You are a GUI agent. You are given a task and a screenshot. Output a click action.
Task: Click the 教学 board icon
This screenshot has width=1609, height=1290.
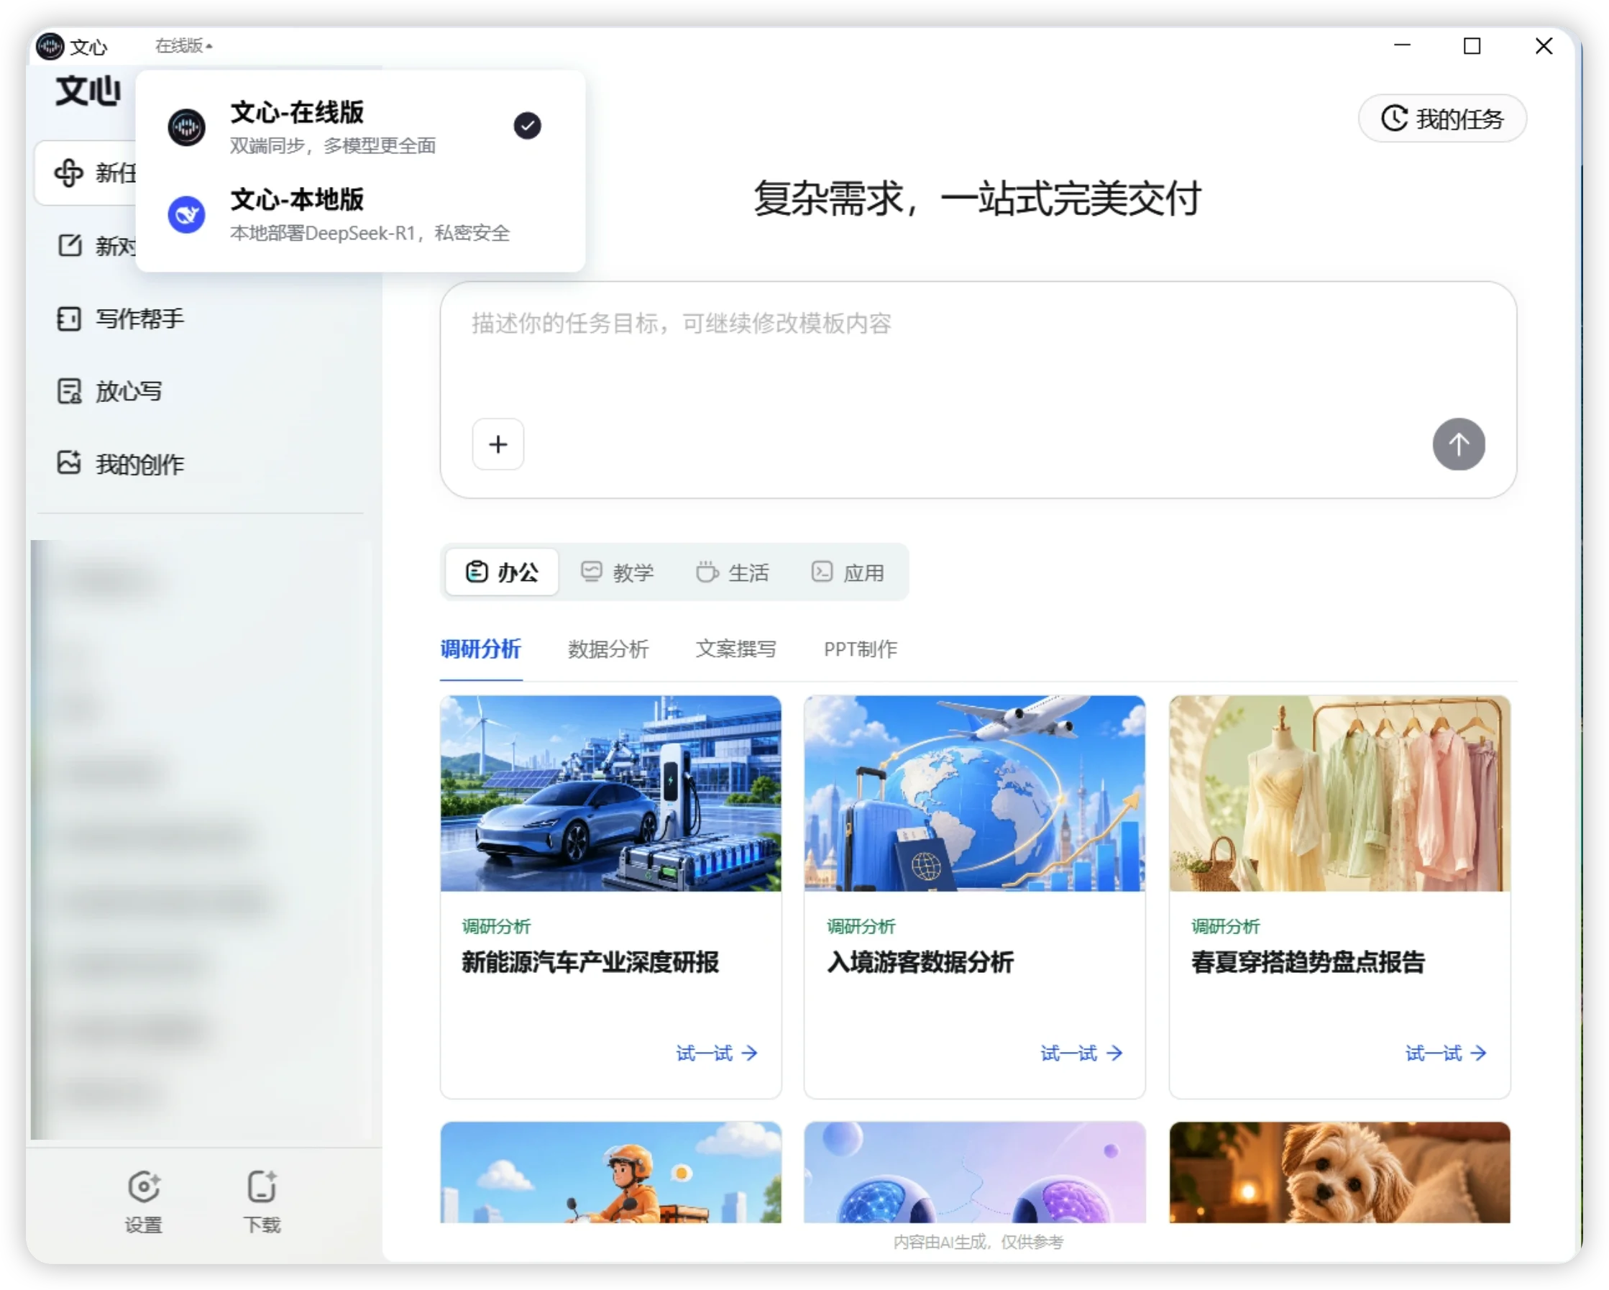click(591, 572)
